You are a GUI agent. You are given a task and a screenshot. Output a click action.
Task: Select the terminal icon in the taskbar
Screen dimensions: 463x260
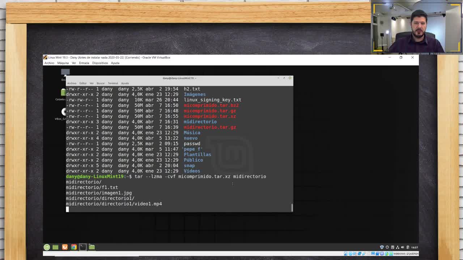coord(82,247)
